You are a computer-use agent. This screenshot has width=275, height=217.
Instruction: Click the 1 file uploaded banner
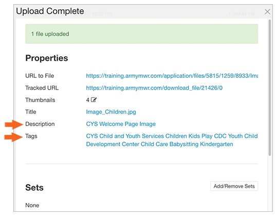pyautogui.click(x=141, y=34)
